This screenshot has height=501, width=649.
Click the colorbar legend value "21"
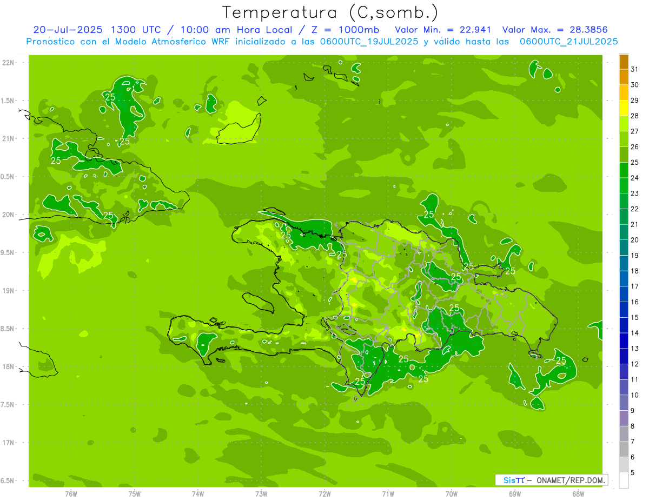pyautogui.click(x=634, y=224)
